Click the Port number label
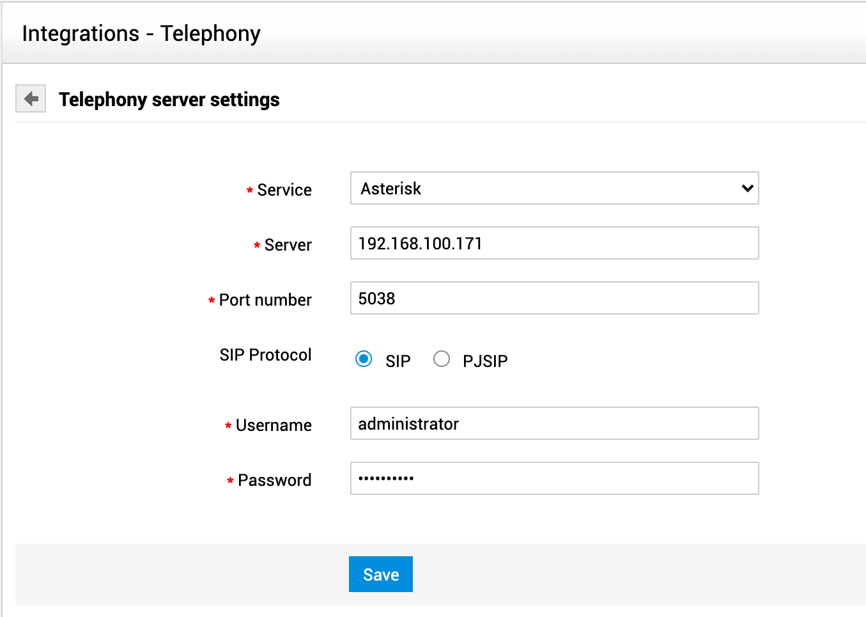Viewport: 866px width, 617px height. [x=265, y=300]
